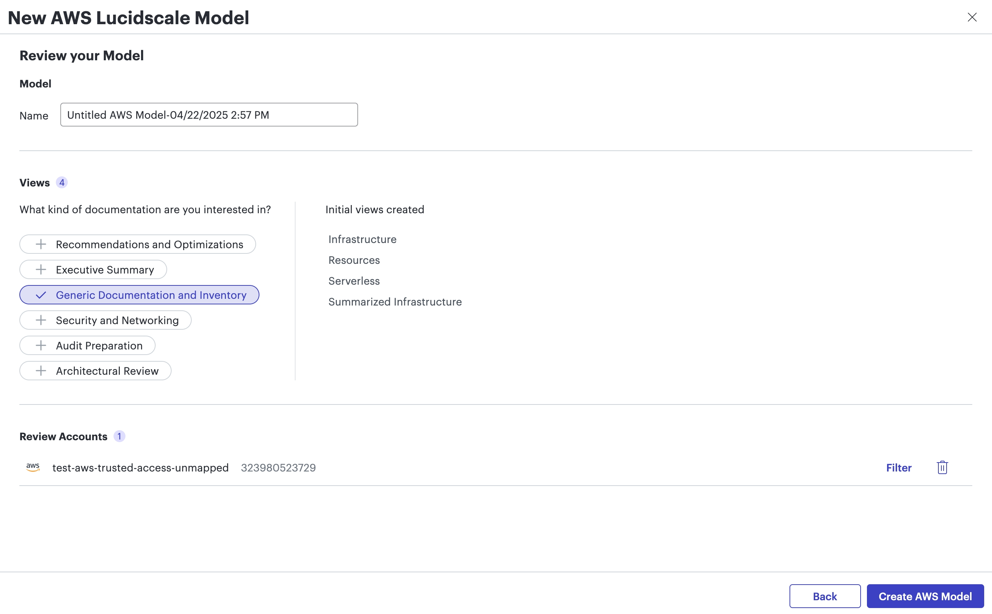Click Create AWS Model
Screen dimensions: 992x614
[925, 596]
